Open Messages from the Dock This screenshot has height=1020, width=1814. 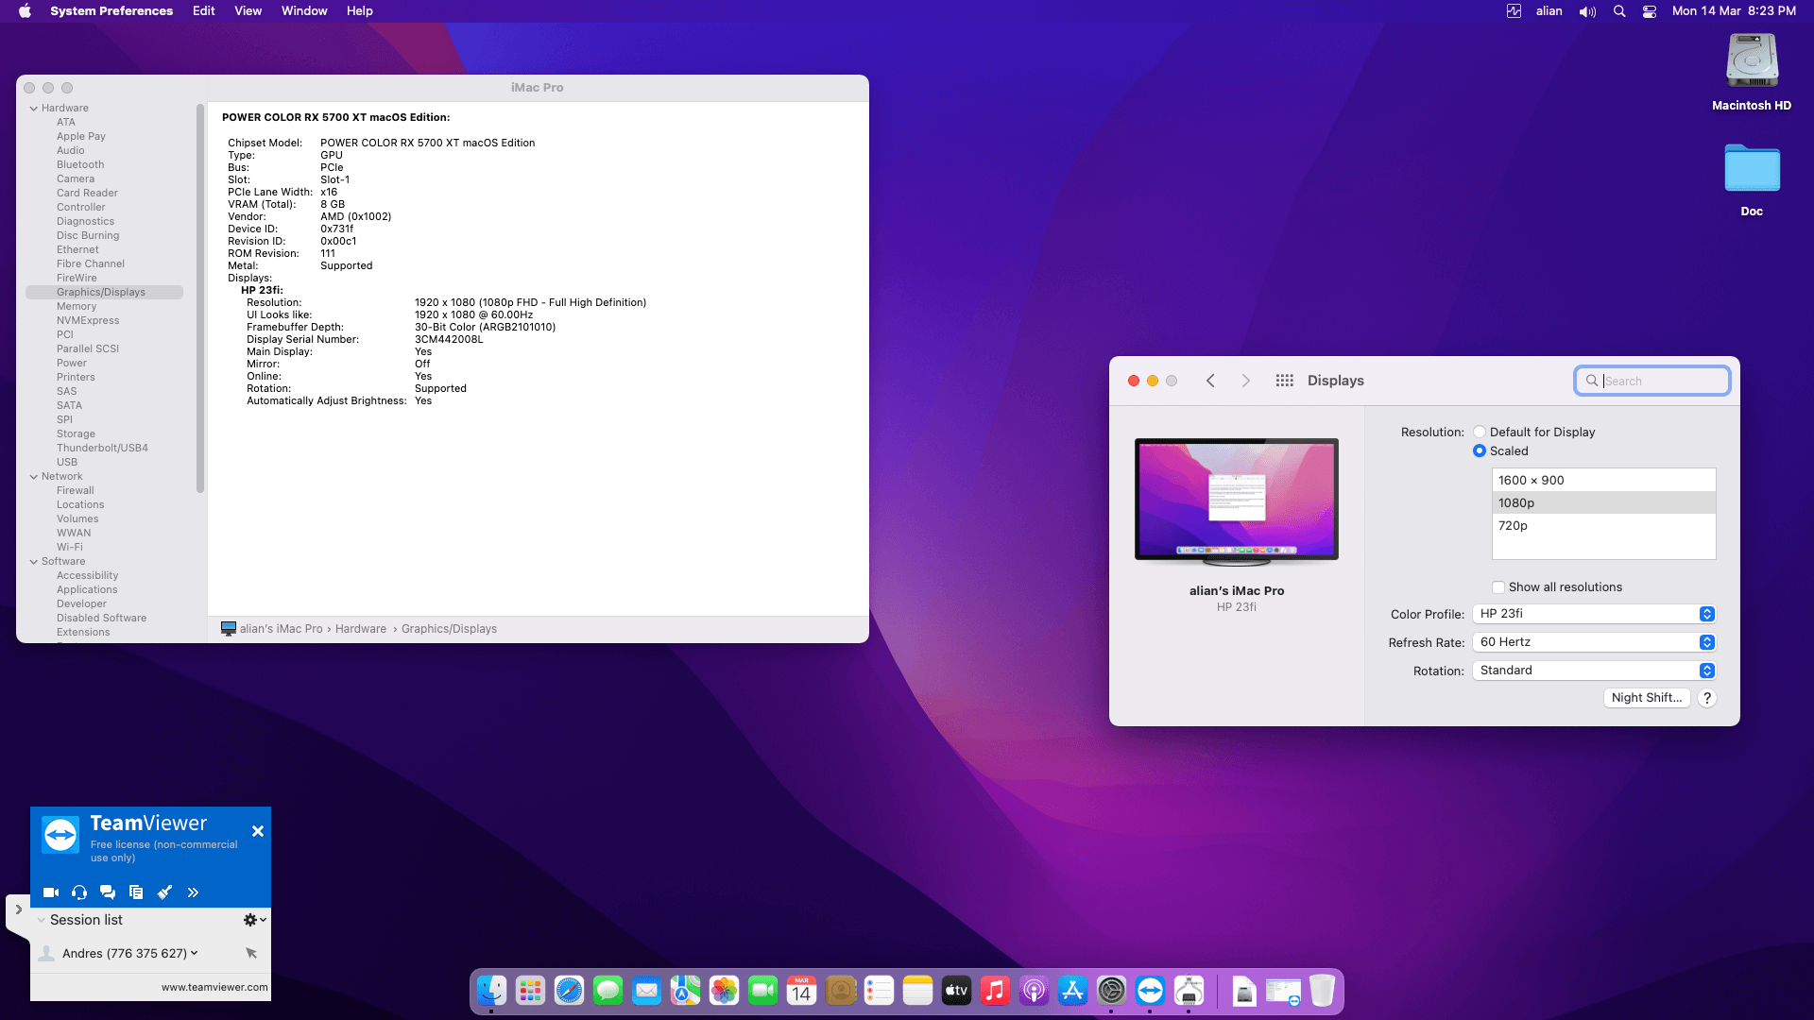point(608,991)
